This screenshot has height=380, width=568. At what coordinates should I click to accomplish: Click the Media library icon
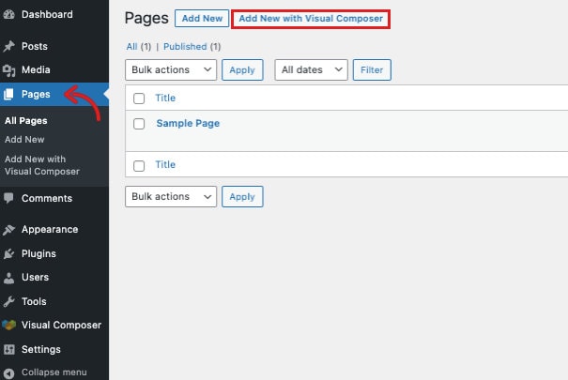(x=9, y=69)
